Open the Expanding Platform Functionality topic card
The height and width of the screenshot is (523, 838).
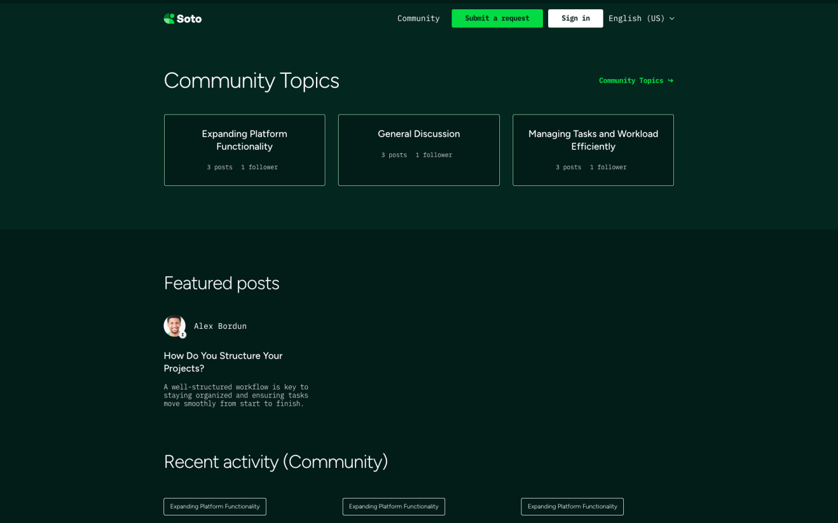click(244, 150)
